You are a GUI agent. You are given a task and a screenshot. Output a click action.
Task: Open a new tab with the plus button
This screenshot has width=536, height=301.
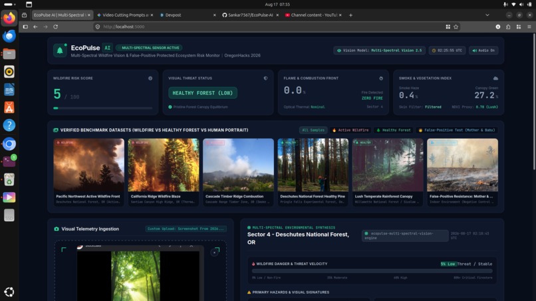[350, 15]
